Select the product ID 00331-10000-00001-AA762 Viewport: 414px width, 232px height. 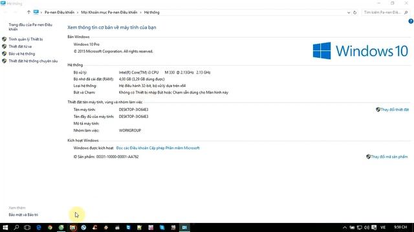point(117,157)
